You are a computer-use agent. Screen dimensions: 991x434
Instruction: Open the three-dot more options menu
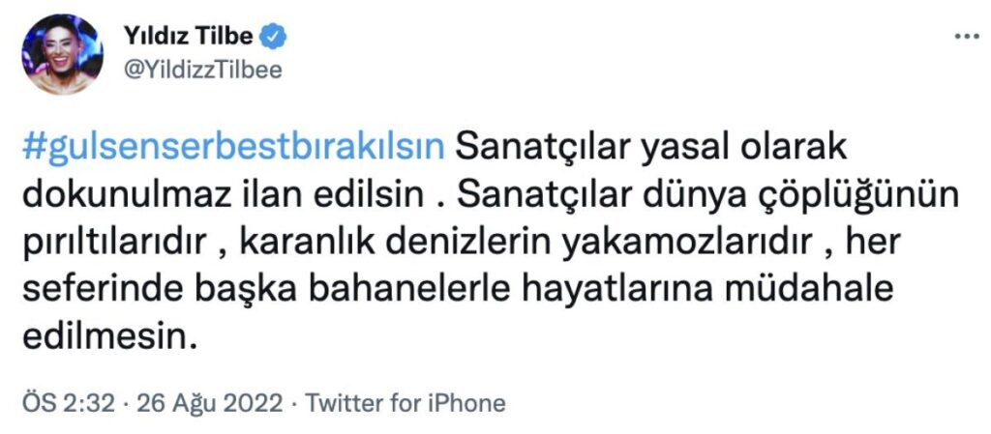(967, 37)
